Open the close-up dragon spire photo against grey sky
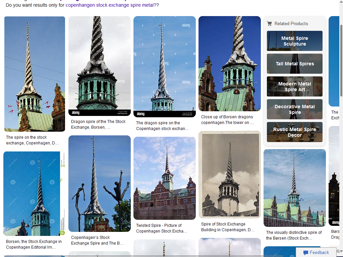Screen dimensions: 343x257 (x=100, y=66)
